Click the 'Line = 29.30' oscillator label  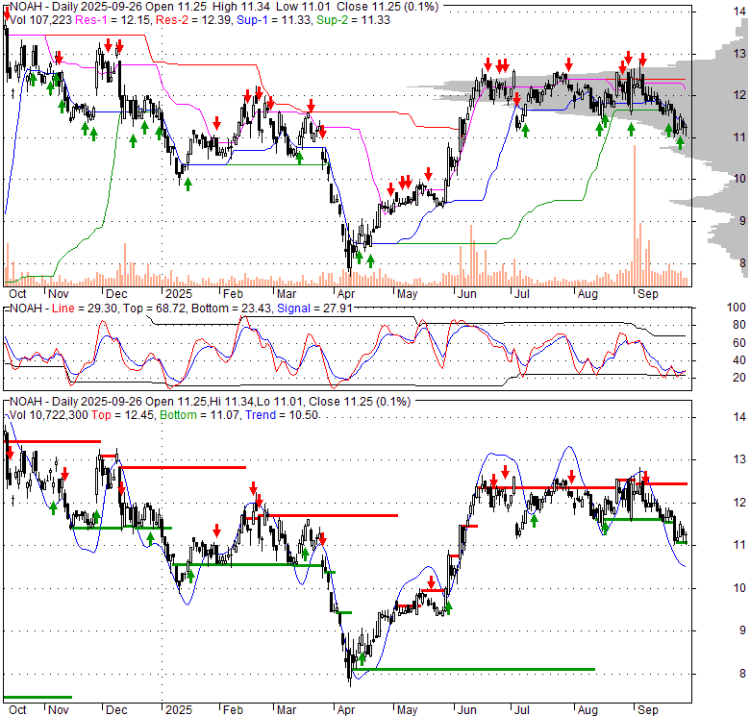(85, 309)
